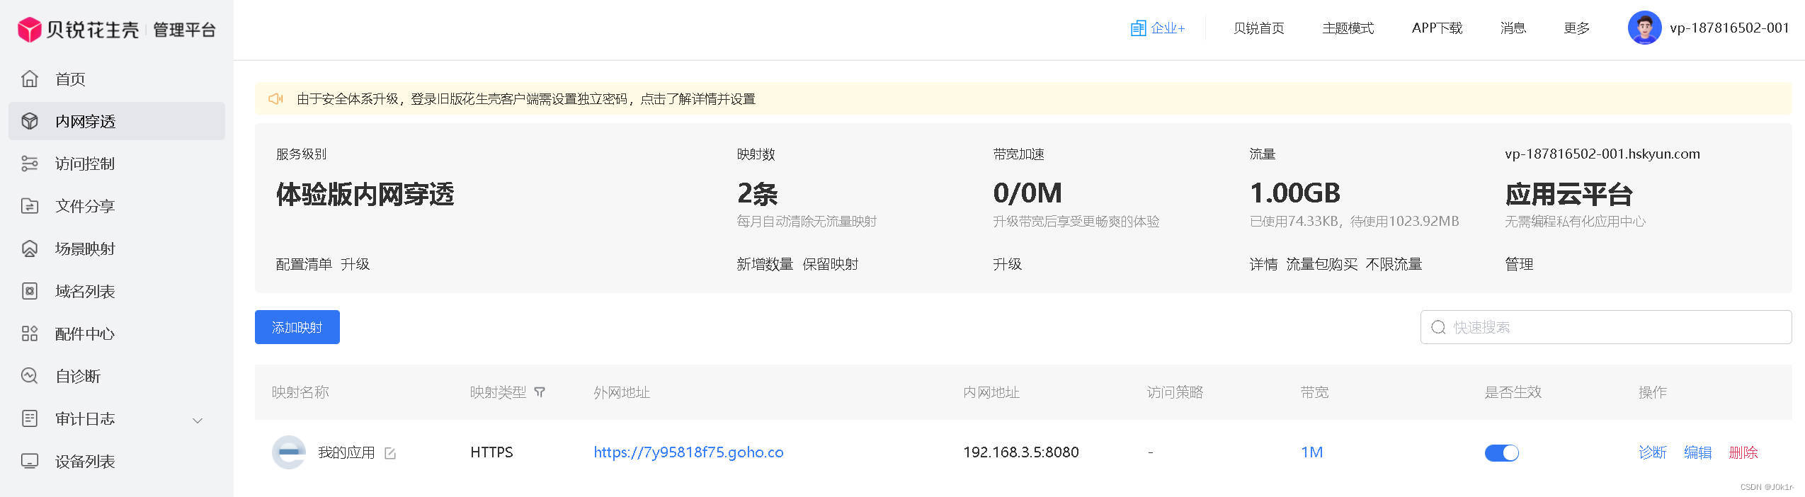This screenshot has width=1805, height=497.
Task: Open 设备列表 in the sidebar
Action: 117,461
